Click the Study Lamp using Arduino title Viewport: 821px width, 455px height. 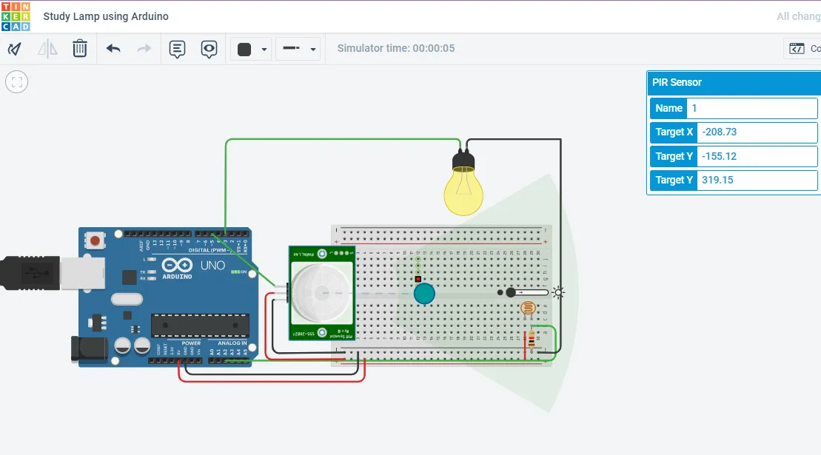point(107,16)
